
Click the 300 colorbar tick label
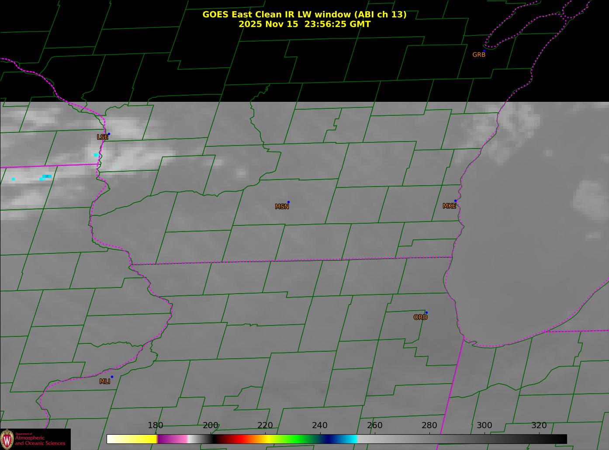pyautogui.click(x=484, y=426)
